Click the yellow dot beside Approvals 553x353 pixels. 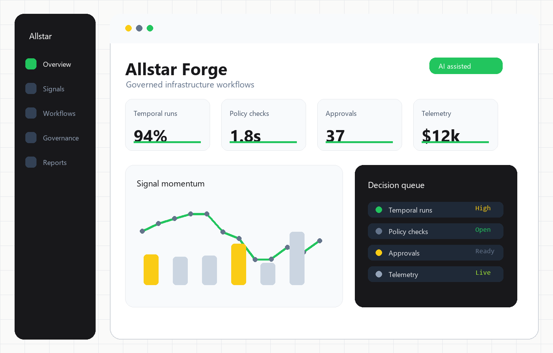coord(379,253)
